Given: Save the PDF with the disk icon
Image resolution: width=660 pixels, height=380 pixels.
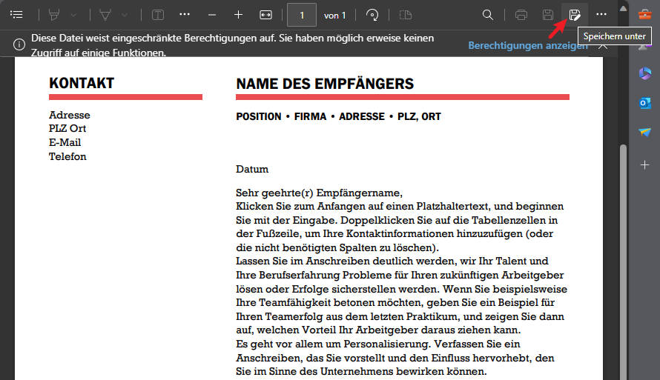Looking at the screenshot, I should pyautogui.click(x=547, y=15).
